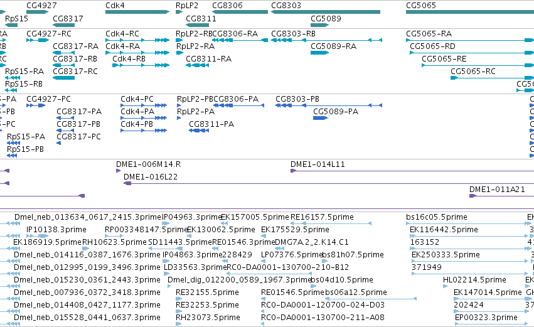Click the CG4927 gene label
Viewport: 534px width, 327px height.
coord(41,6)
